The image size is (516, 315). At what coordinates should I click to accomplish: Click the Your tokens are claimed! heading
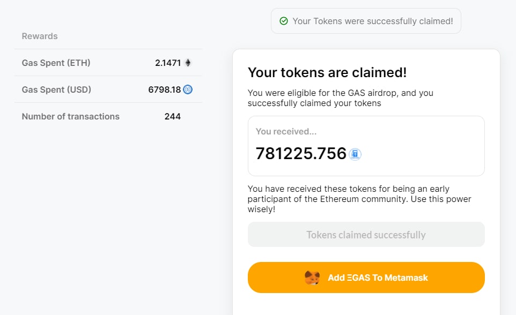coord(327,73)
